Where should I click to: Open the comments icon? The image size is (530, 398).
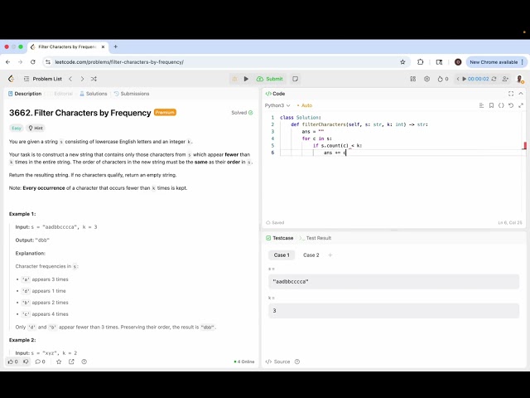[41, 362]
